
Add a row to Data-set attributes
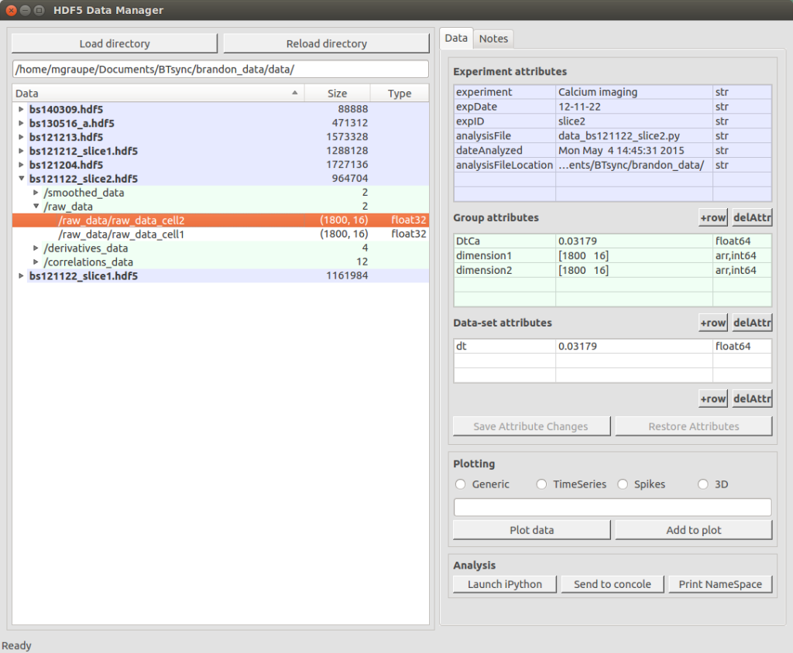(713, 323)
